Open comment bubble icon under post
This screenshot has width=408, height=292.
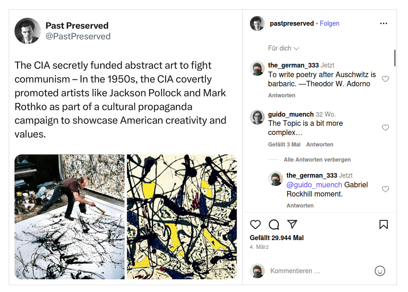click(x=274, y=225)
